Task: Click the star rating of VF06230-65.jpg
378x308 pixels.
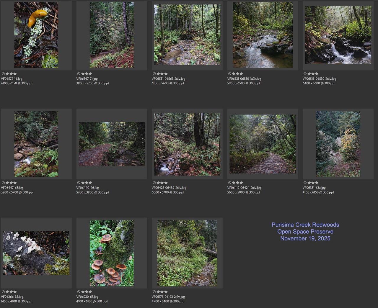Action: point(87,292)
